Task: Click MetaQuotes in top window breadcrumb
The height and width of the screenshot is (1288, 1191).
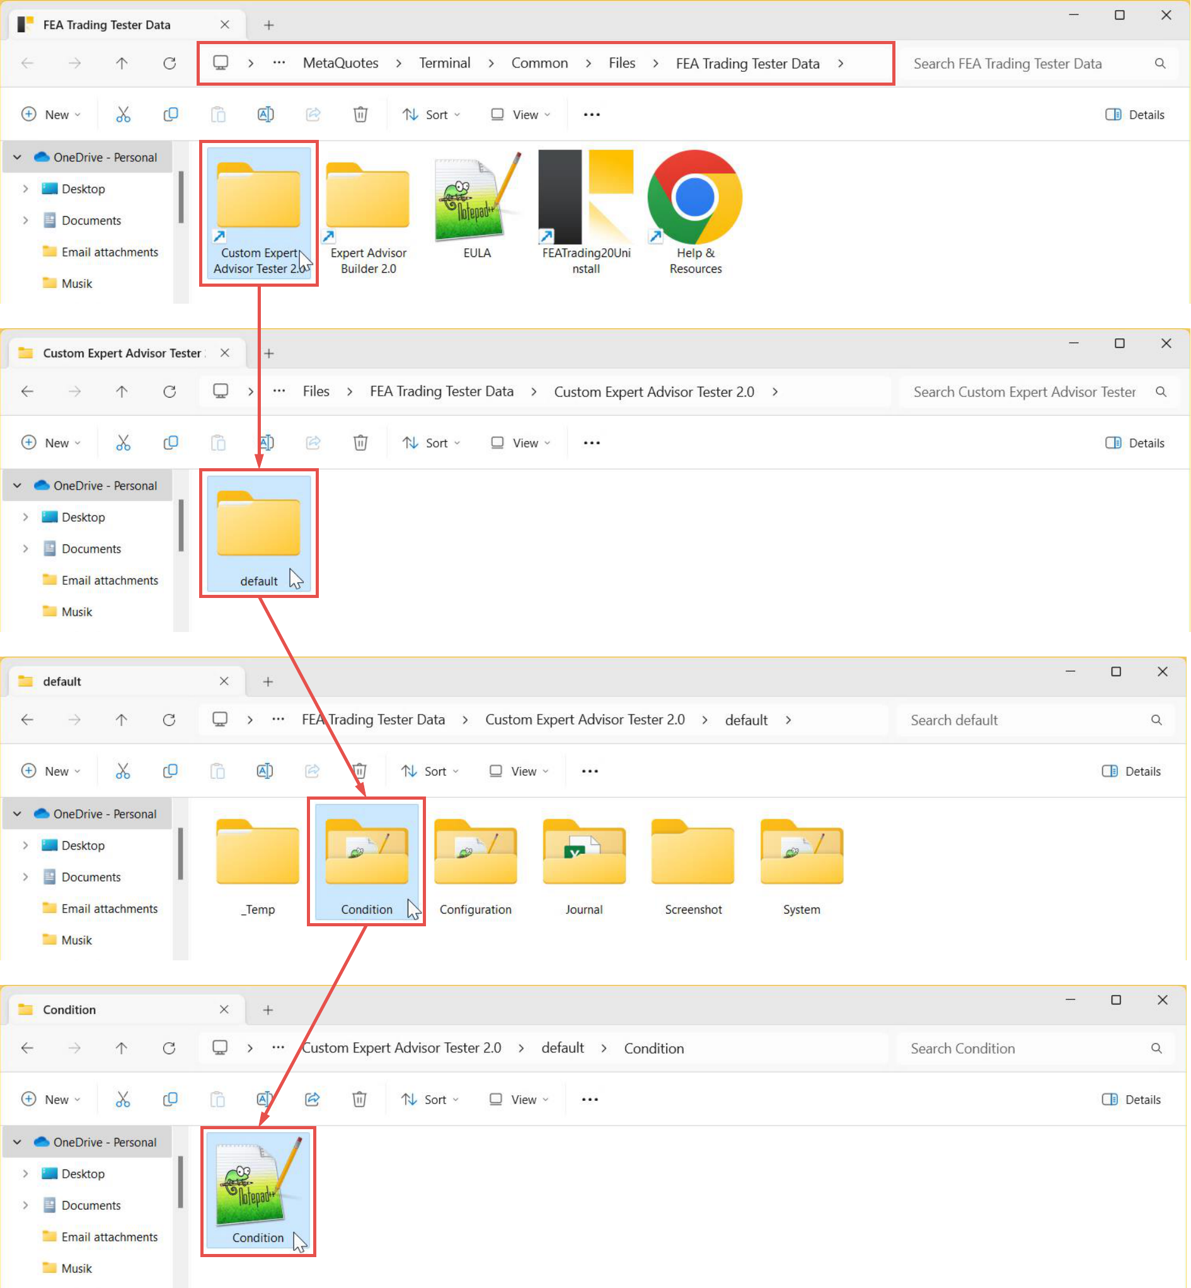Action: (x=340, y=63)
